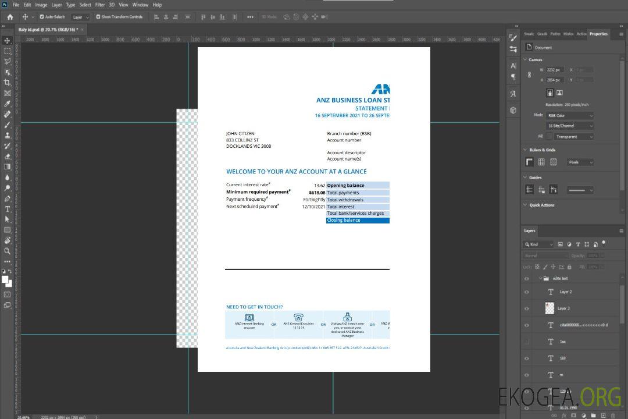The image size is (628, 419).
Task: Open the 3D panel cube icon
Action: point(513,110)
